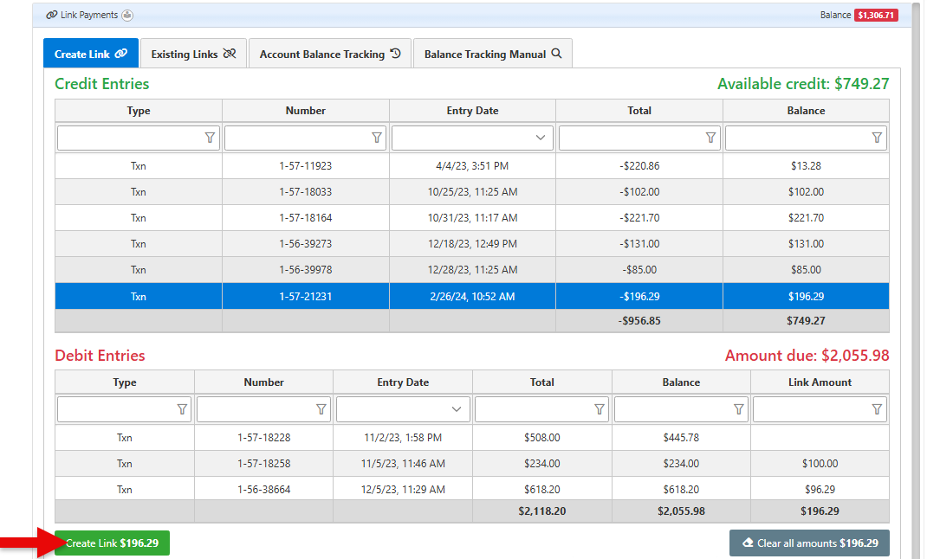Expand Credit Entries Entry Date filter dropdown

click(x=541, y=138)
